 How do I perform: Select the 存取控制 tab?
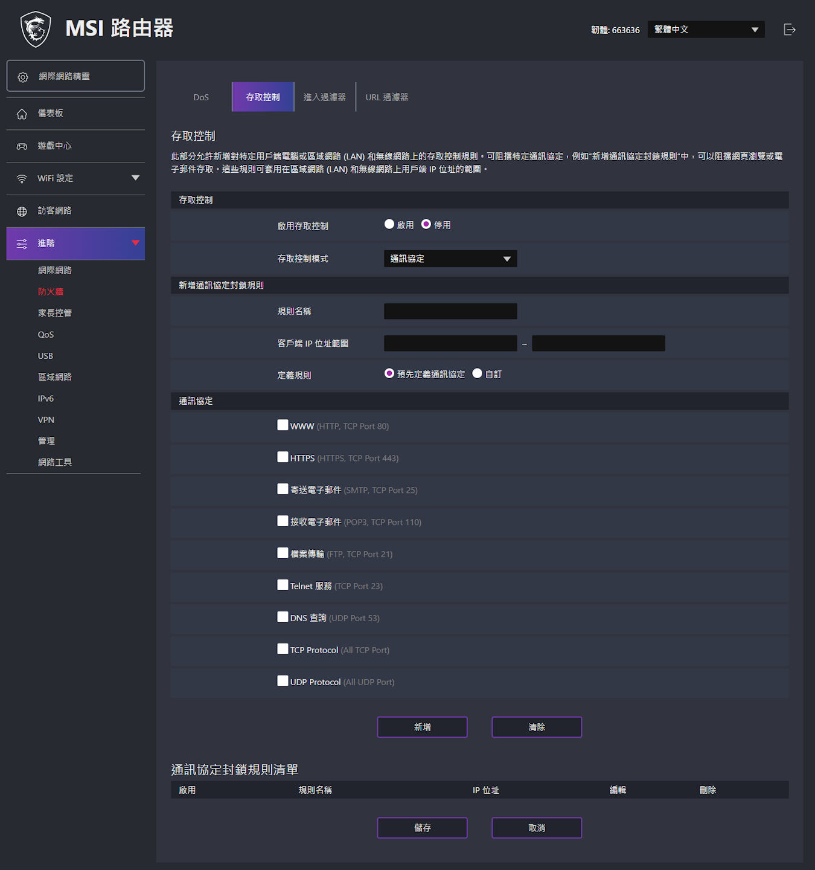[263, 97]
